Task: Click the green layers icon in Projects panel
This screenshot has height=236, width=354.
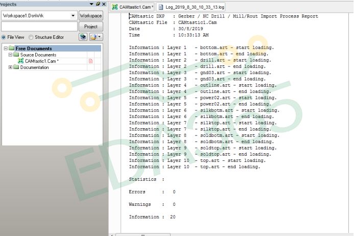Action: [x=83, y=37]
